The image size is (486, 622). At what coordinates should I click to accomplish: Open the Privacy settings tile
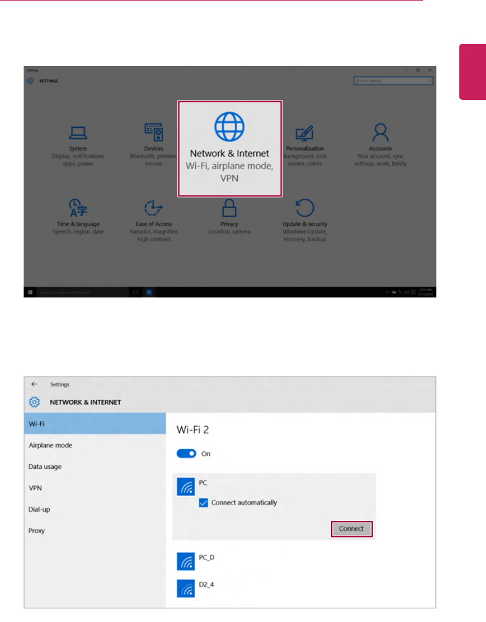229,217
